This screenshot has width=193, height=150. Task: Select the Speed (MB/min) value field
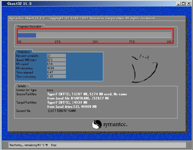(56, 60)
